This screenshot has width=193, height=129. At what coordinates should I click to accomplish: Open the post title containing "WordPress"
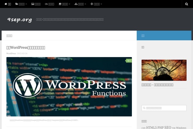(26, 47)
